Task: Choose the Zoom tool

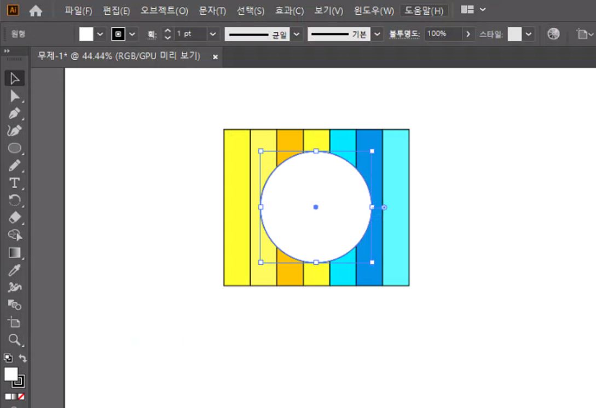Action: pyautogui.click(x=15, y=340)
